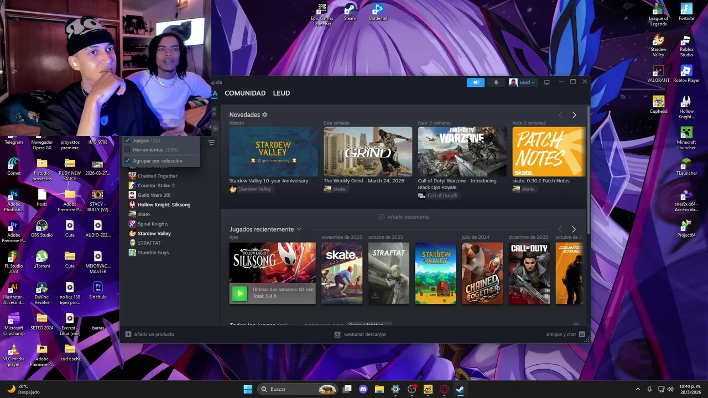The width and height of the screenshot is (708, 398).
Task: Open Epic Games Launcher desktop icon
Action: pyautogui.click(x=322, y=15)
